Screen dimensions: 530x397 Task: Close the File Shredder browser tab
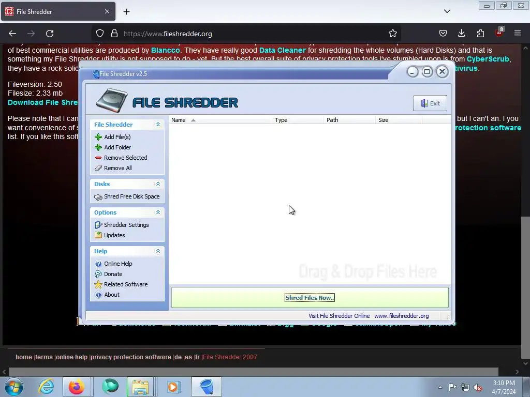pos(107,11)
